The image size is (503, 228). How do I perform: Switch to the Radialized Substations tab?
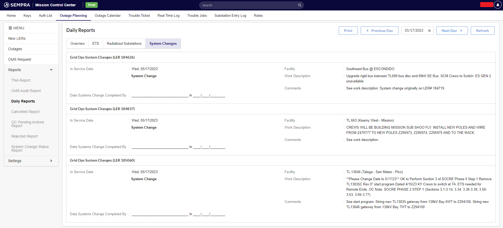tap(124, 44)
